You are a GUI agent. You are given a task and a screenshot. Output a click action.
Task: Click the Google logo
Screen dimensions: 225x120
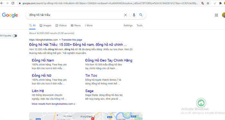pos(10,15)
